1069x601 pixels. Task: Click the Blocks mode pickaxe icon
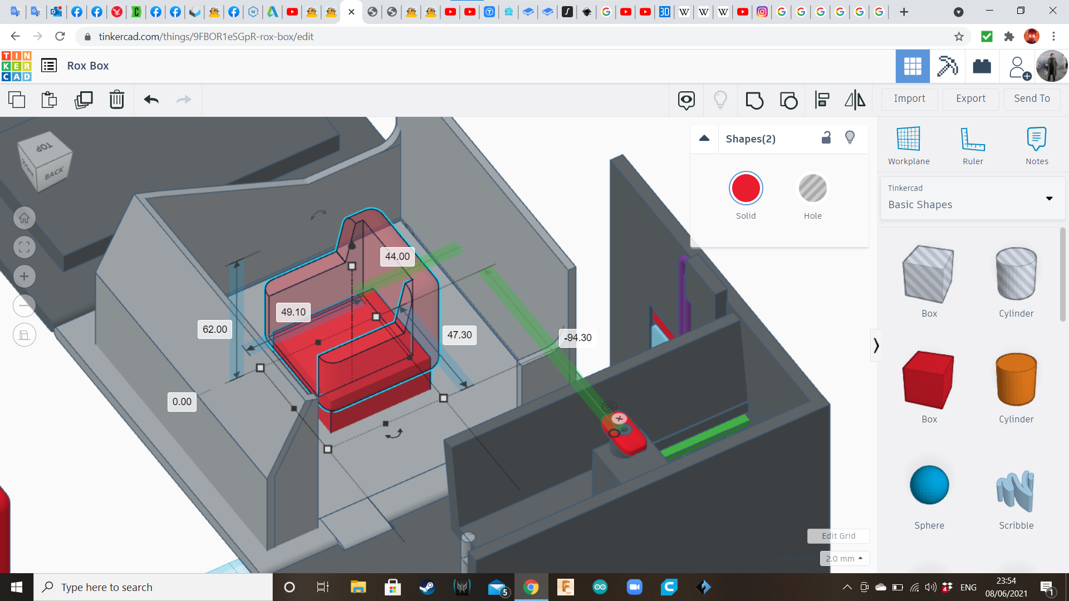(x=947, y=66)
